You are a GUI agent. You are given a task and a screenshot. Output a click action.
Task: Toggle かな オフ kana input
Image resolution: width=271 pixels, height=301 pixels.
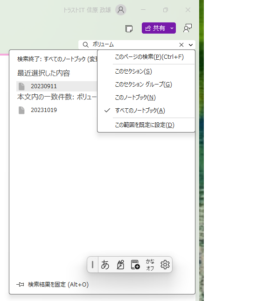click(x=150, y=265)
